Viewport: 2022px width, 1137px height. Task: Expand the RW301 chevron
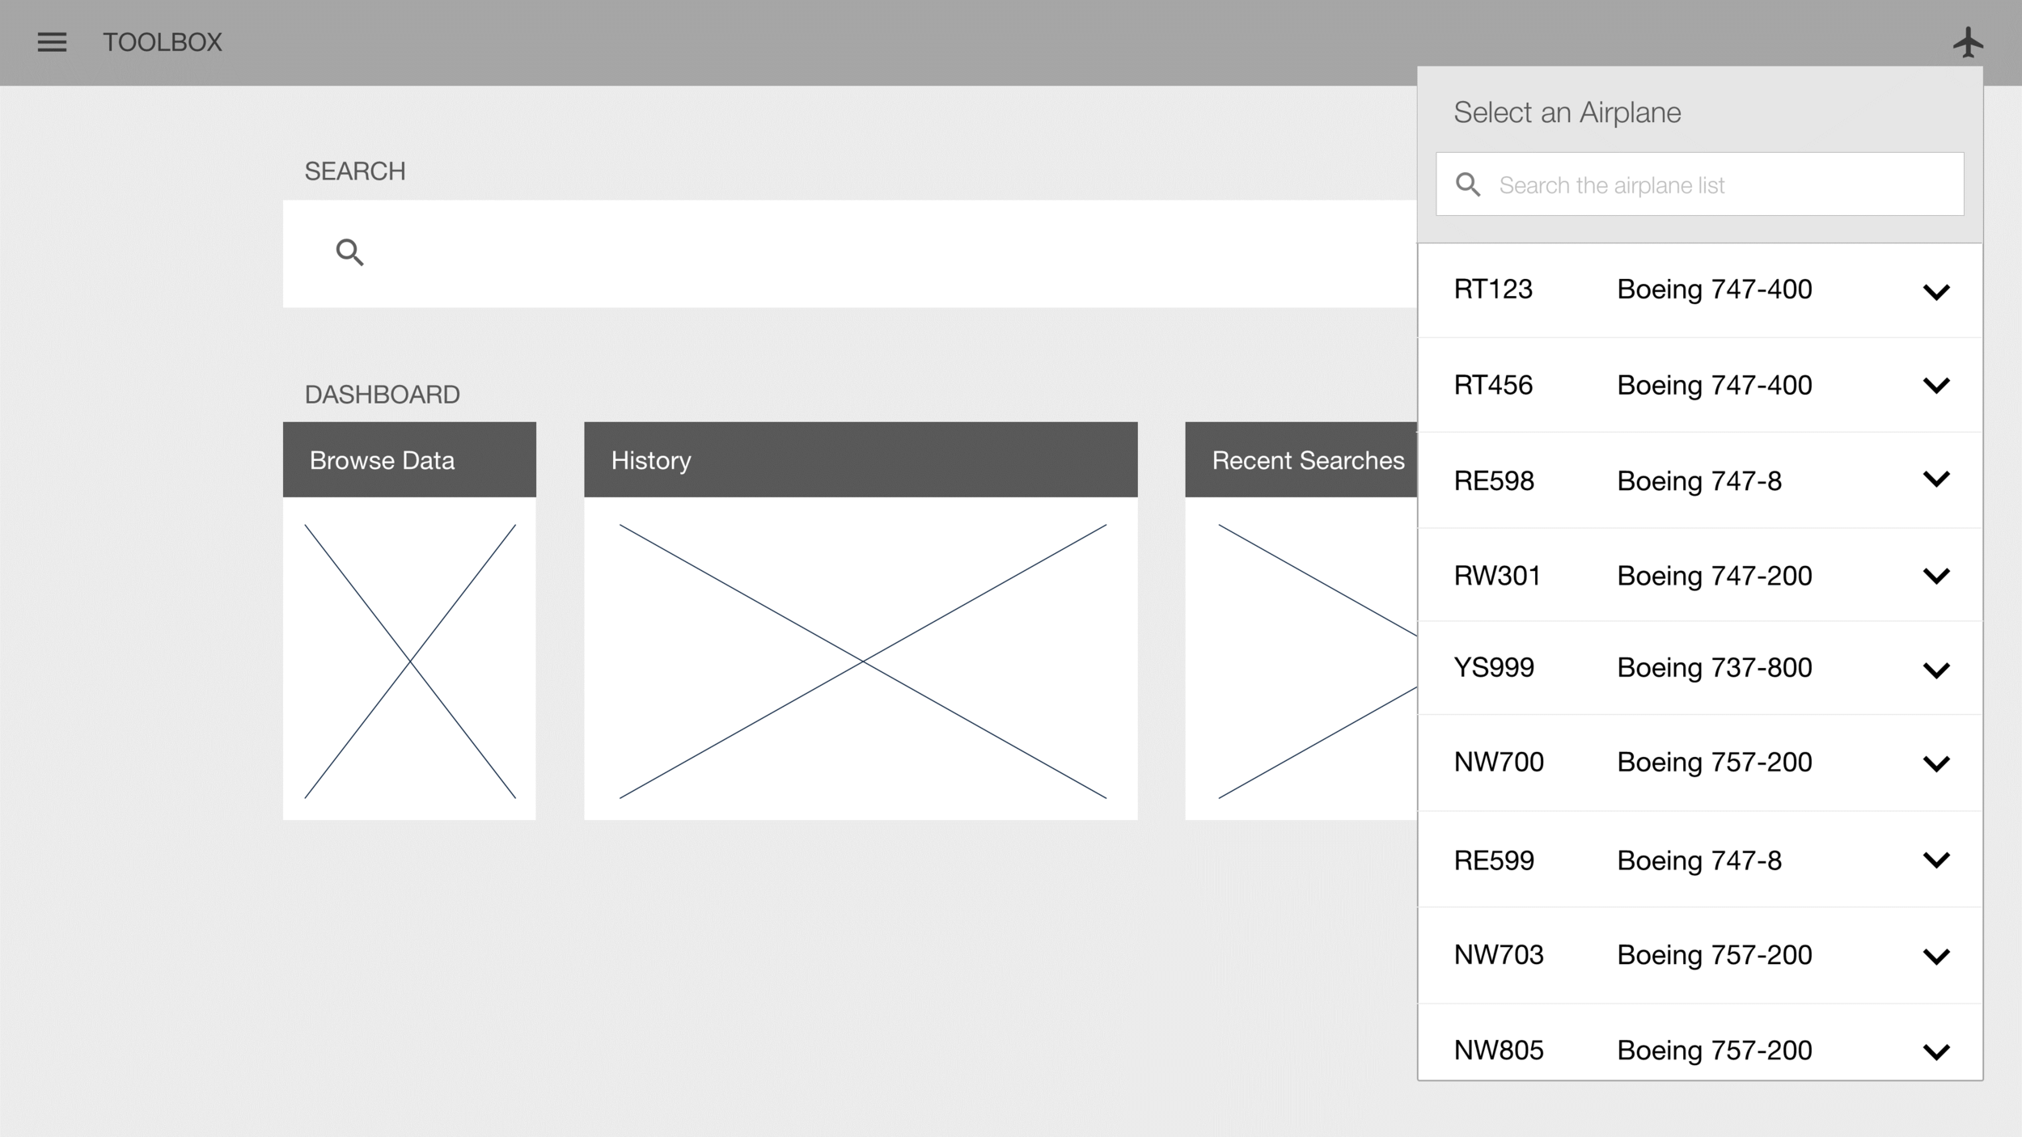tap(1936, 576)
